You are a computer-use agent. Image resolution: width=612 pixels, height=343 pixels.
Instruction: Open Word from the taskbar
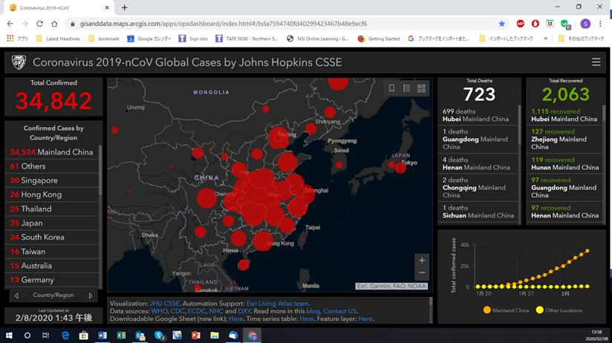click(x=102, y=336)
